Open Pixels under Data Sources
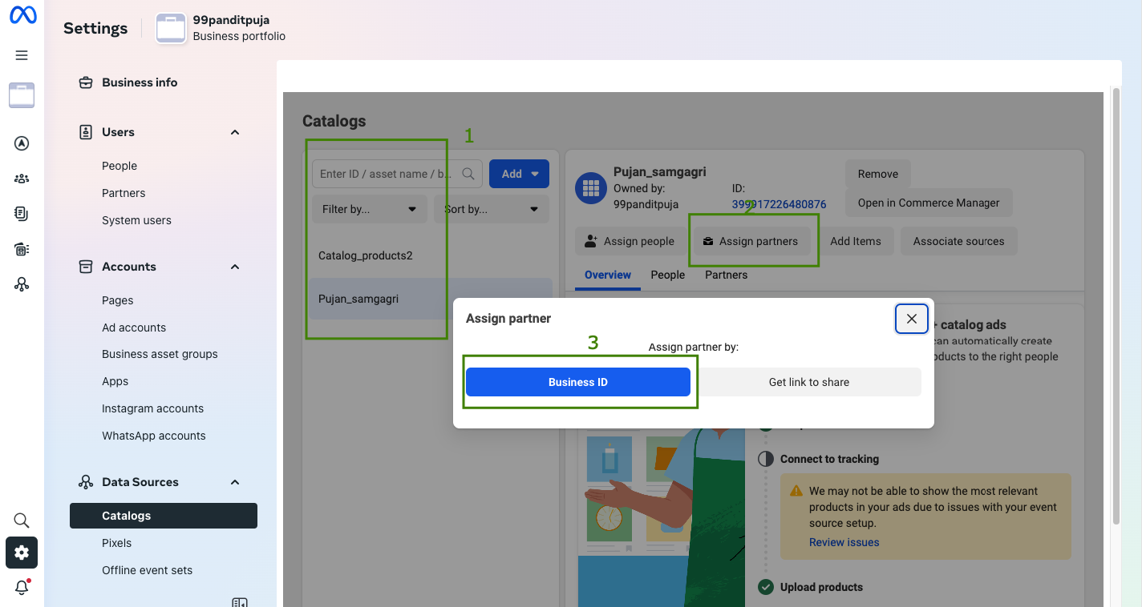1142x607 pixels. tap(116, 543)
